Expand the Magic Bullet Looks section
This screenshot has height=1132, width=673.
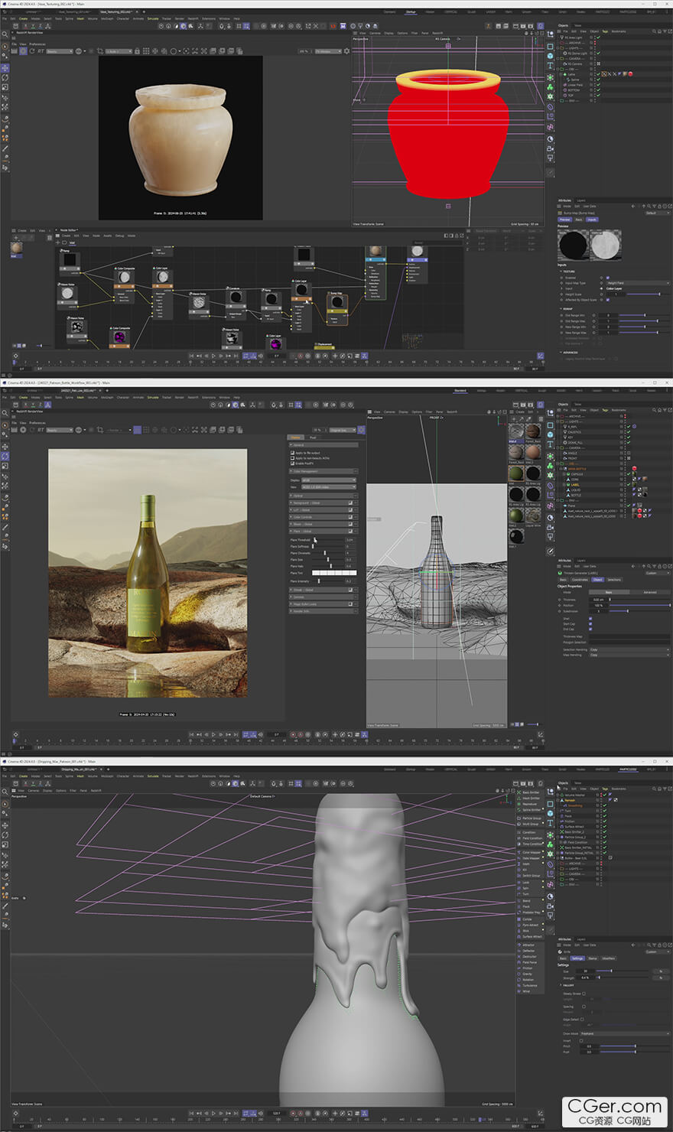(x=323, y=604)
